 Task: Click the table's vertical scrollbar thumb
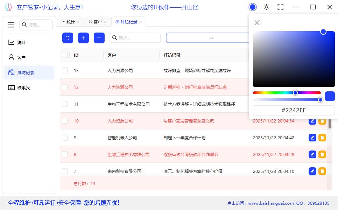329,124
